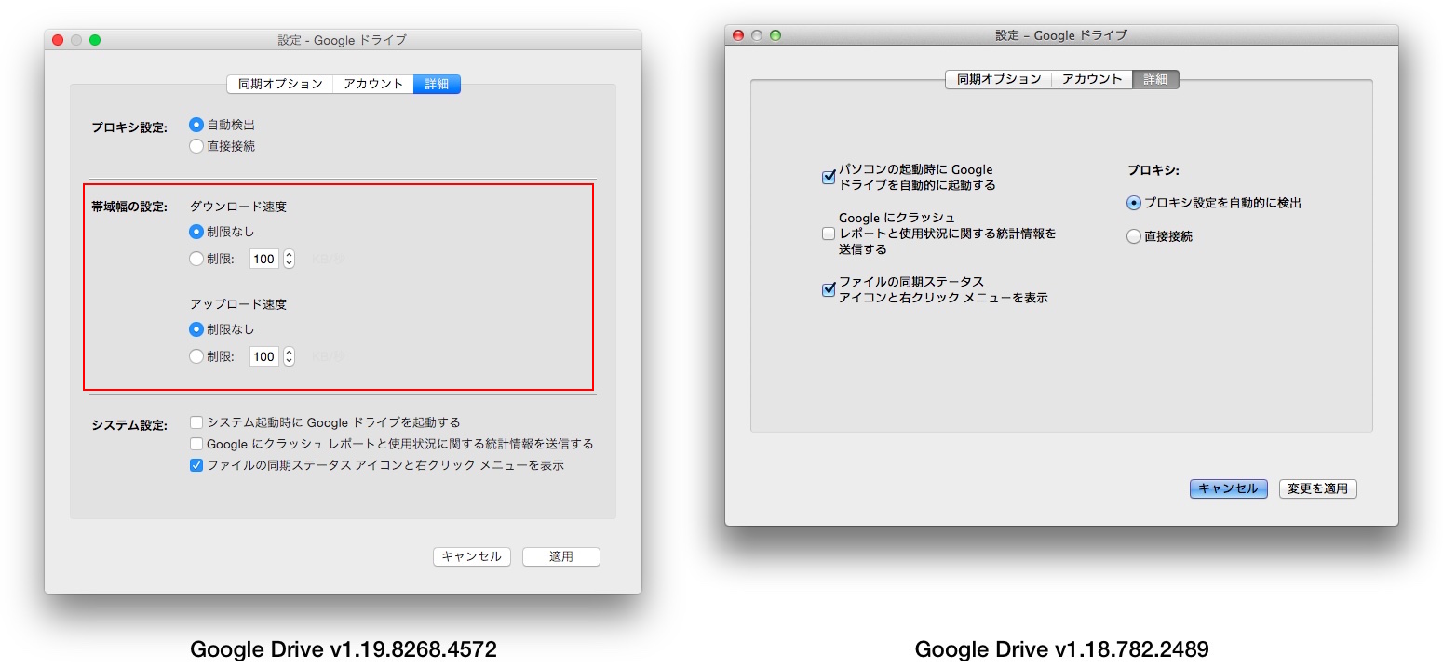The image size is (1443, 668).
Task: Open 同期オプション tab in v1.19 window
Action: point(279,84)
